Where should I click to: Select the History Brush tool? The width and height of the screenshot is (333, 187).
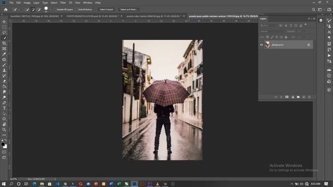point(4,76)
